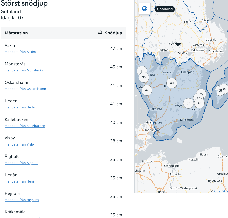Click the snow cloud icon beside Snödjup
Screen dimensions: 228x218
[x=100, y=33]
